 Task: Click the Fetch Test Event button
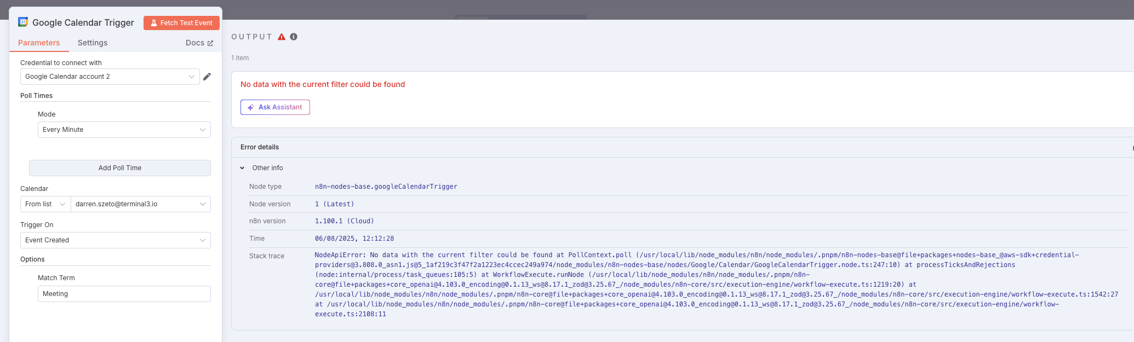(x=181, y=23)
